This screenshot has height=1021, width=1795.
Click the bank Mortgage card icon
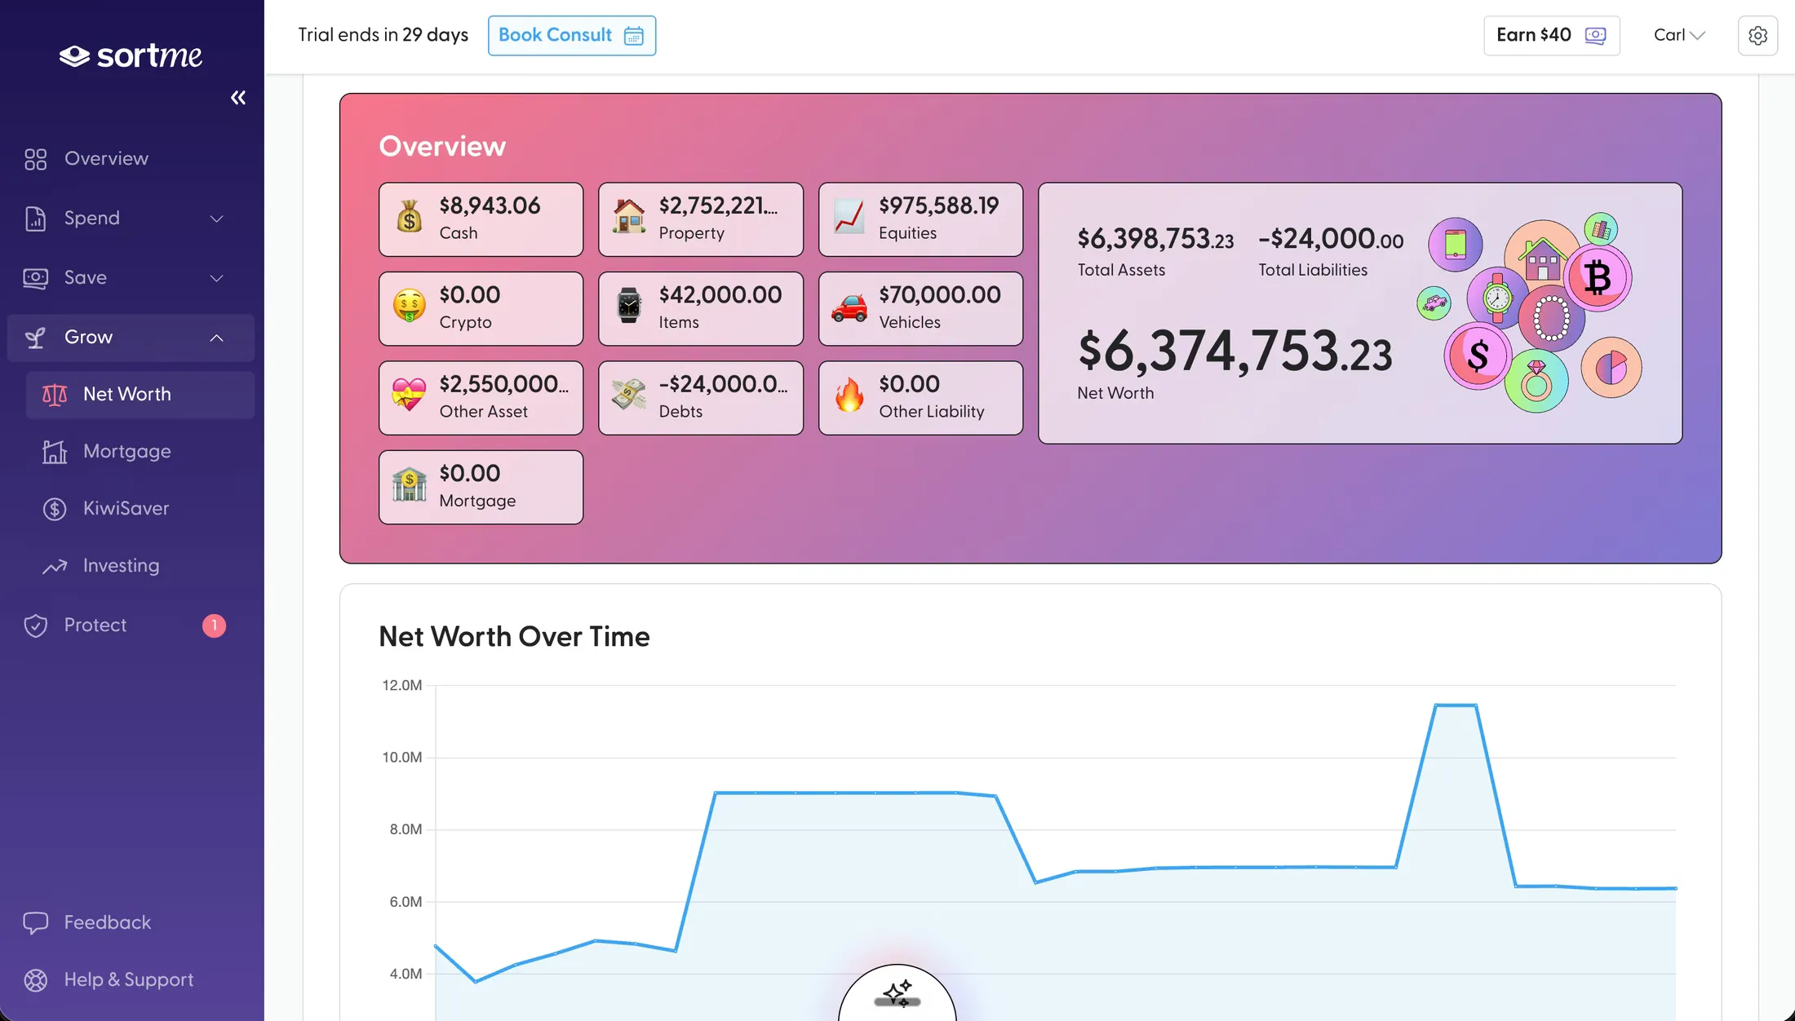(x=409, y=484)
